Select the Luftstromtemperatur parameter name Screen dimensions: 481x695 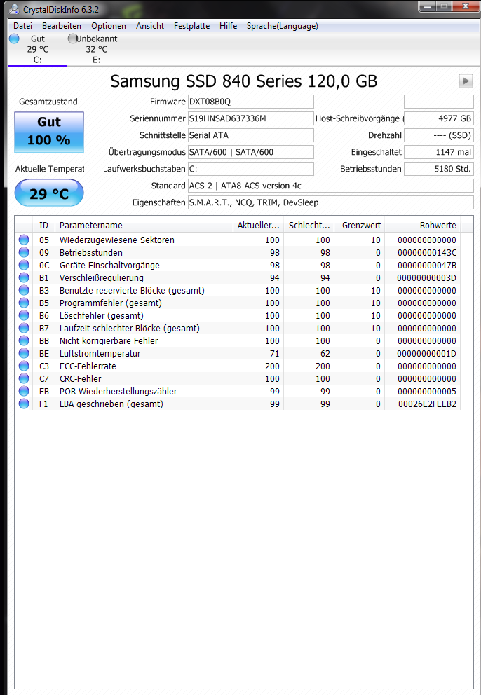pyautogui.click(x=100, y=353)
